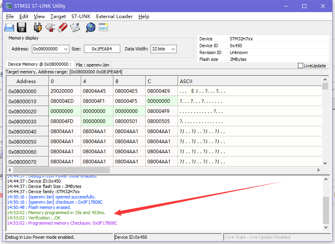Click the Size input field

click(x=102, y=49)
